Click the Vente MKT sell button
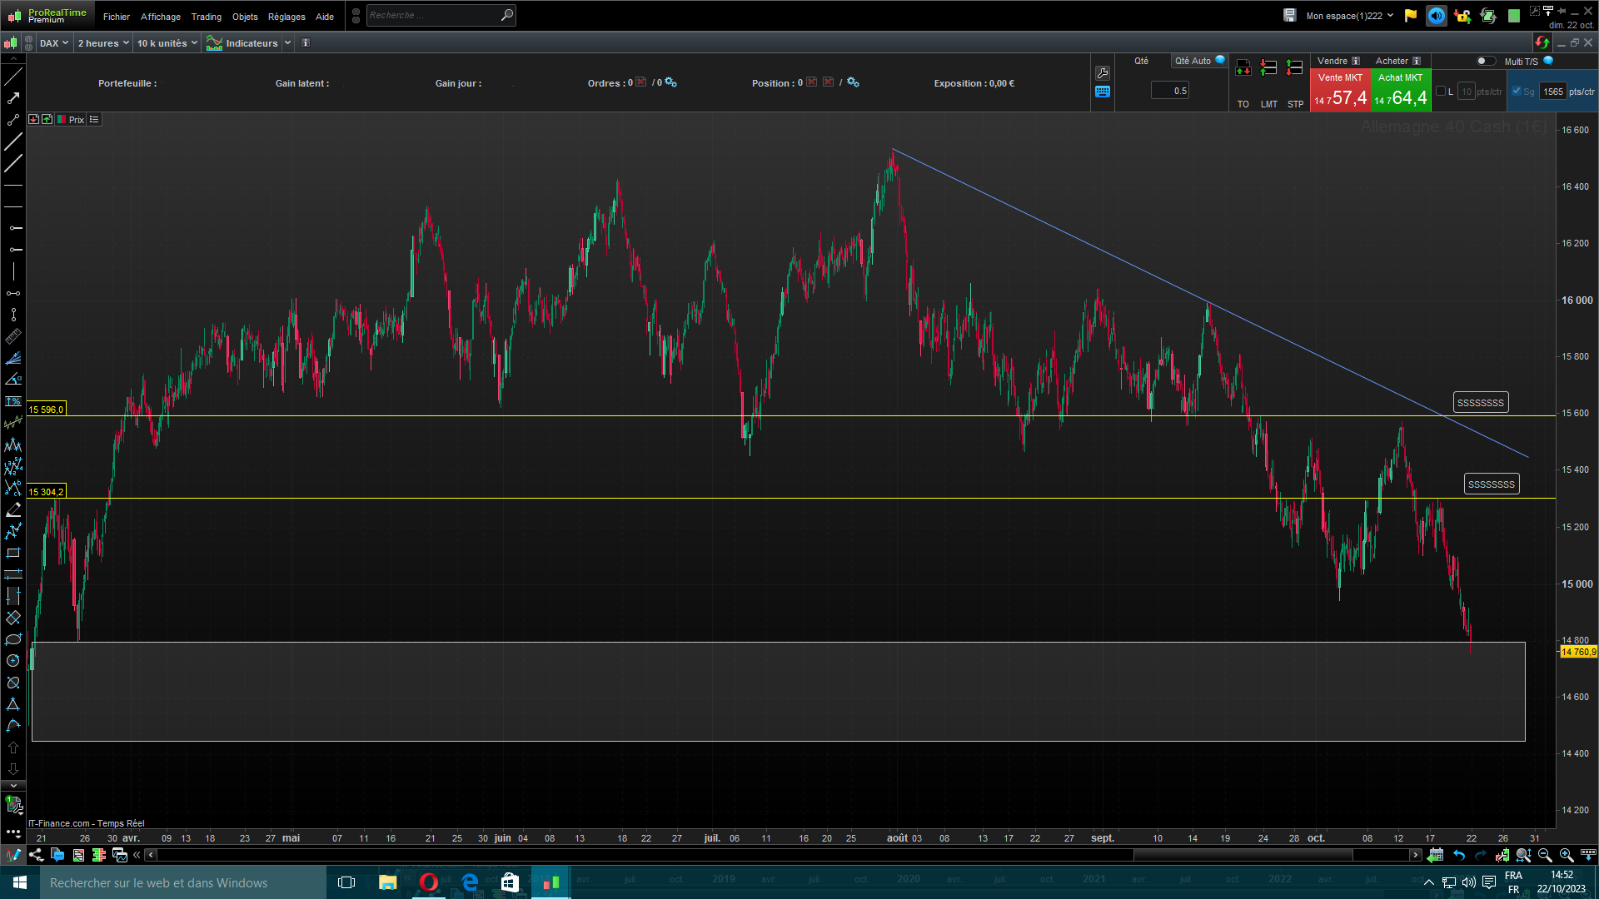Viewport: 1599px width, 899px height. (1340, 91)
